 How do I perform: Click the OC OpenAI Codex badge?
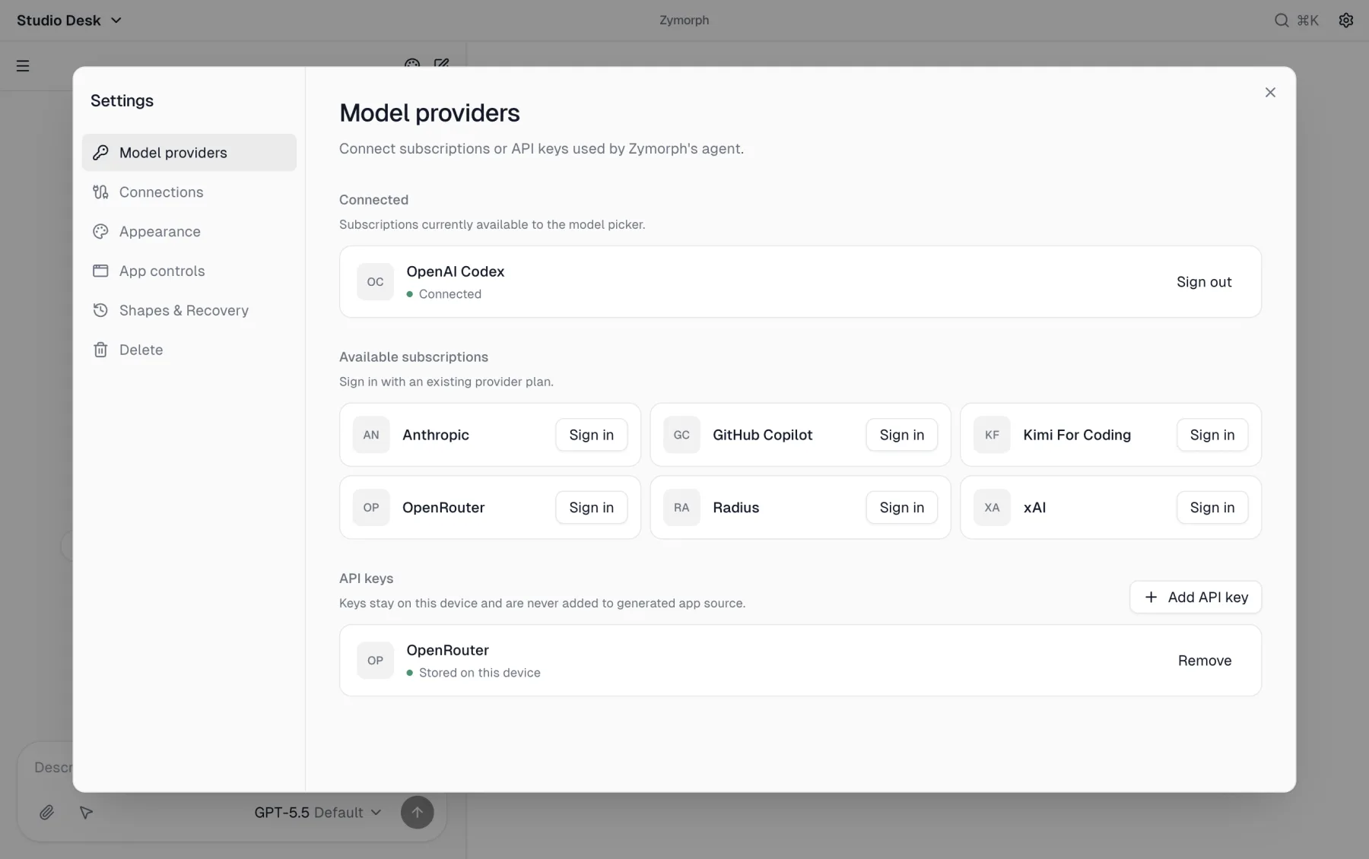coord(376,282)
